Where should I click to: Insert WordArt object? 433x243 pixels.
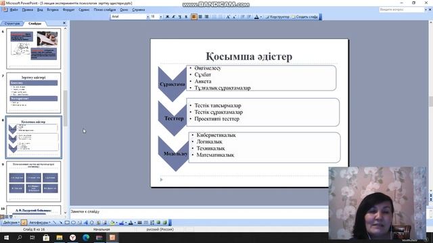pos(85,222)
